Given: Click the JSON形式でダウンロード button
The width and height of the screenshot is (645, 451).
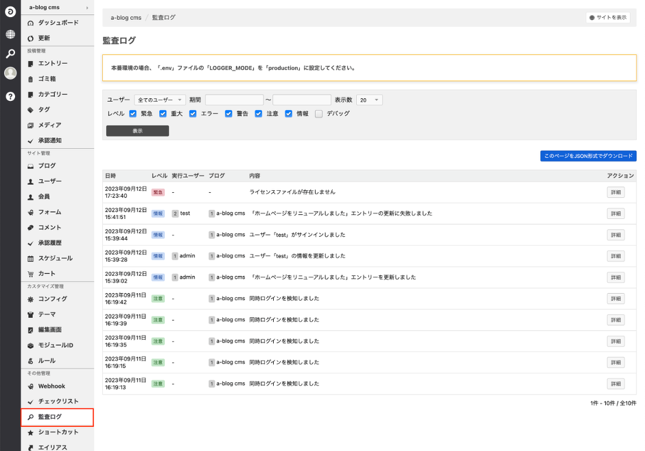Looking at the screenshot, I should (x=588, y=157).
